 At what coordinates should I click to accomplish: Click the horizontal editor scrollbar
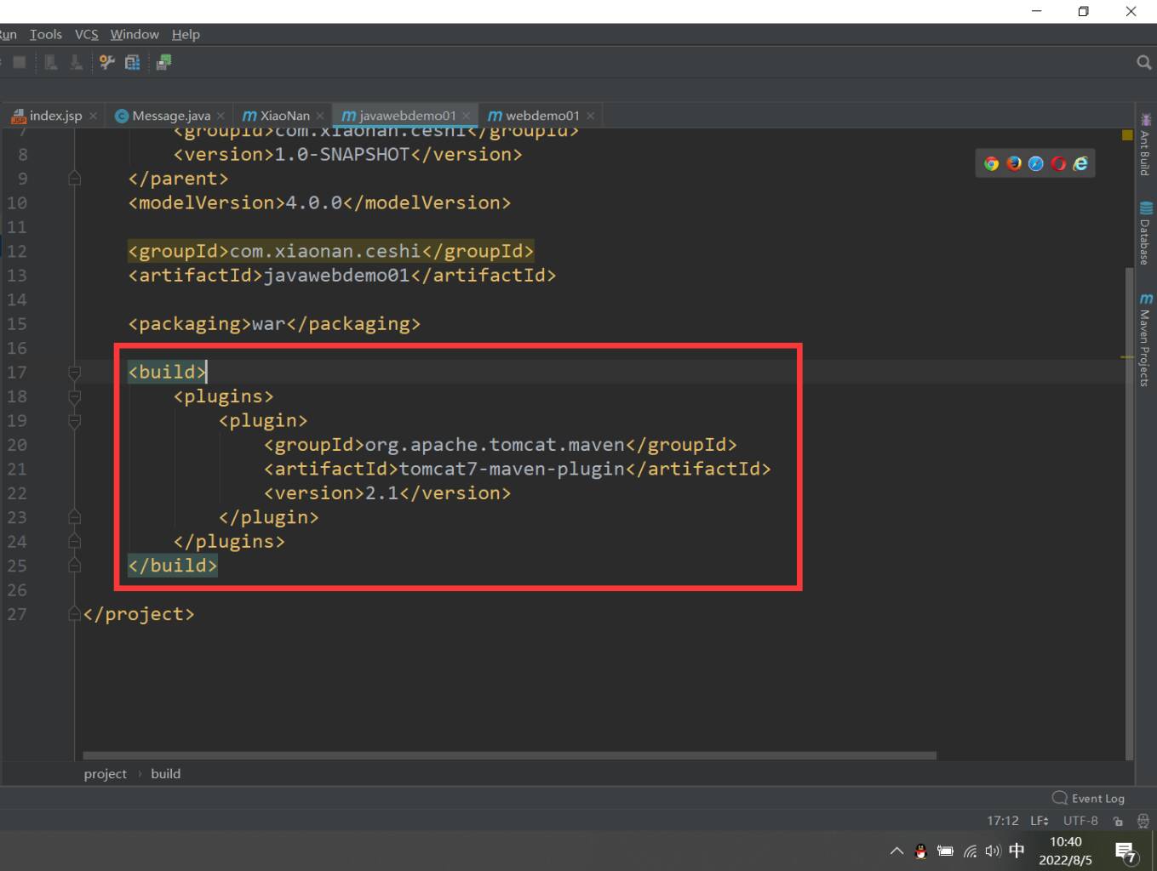coord(509,755)
